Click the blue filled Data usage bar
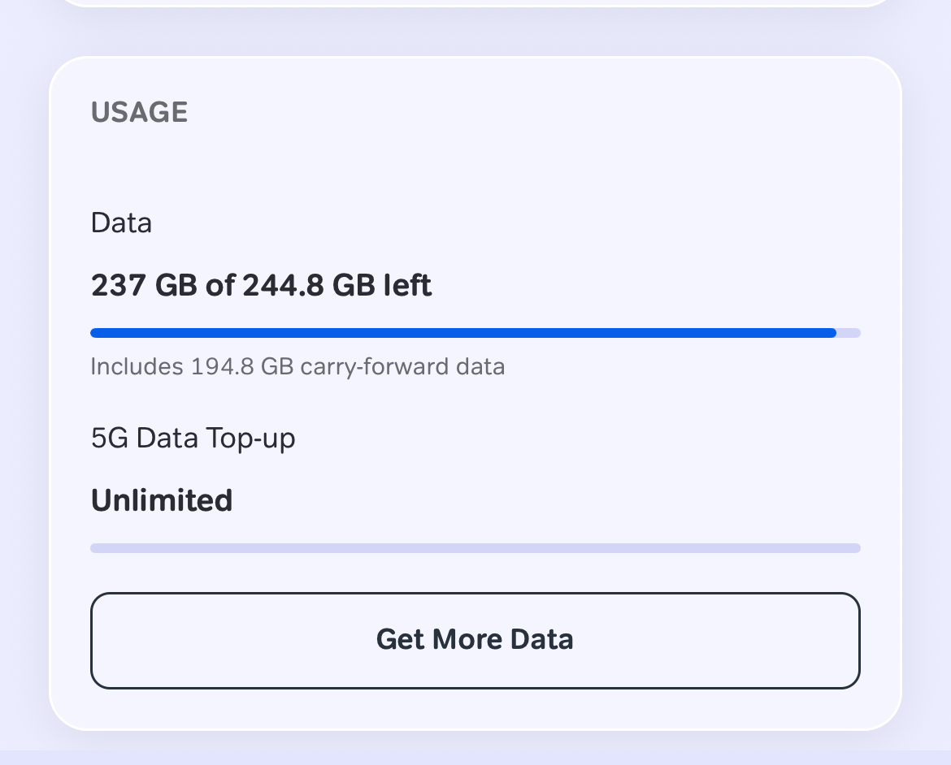This screenshot has height=765, width=951. [463, 333]
